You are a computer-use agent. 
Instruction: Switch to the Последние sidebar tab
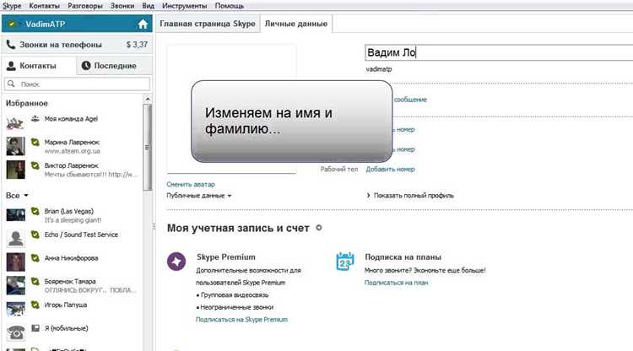pyautogui.click(x=115, y=65)
